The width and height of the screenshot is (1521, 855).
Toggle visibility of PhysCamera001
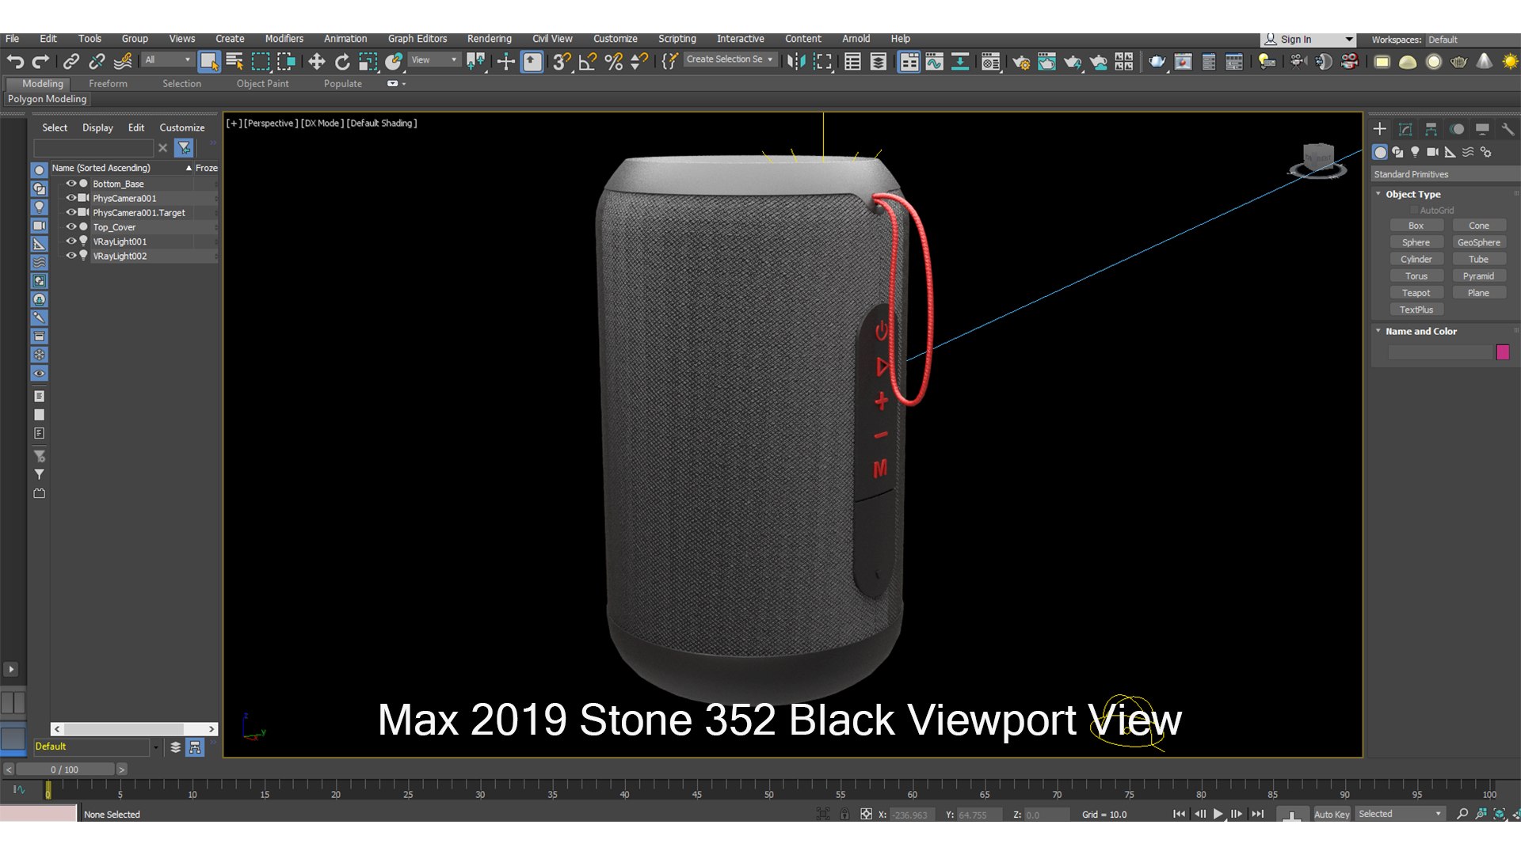(x=71, y=198)
